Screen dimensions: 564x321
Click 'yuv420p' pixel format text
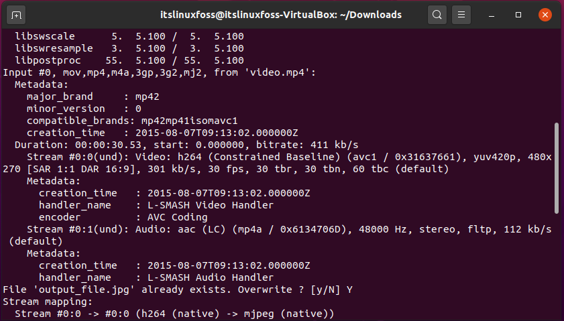point(494,157)
